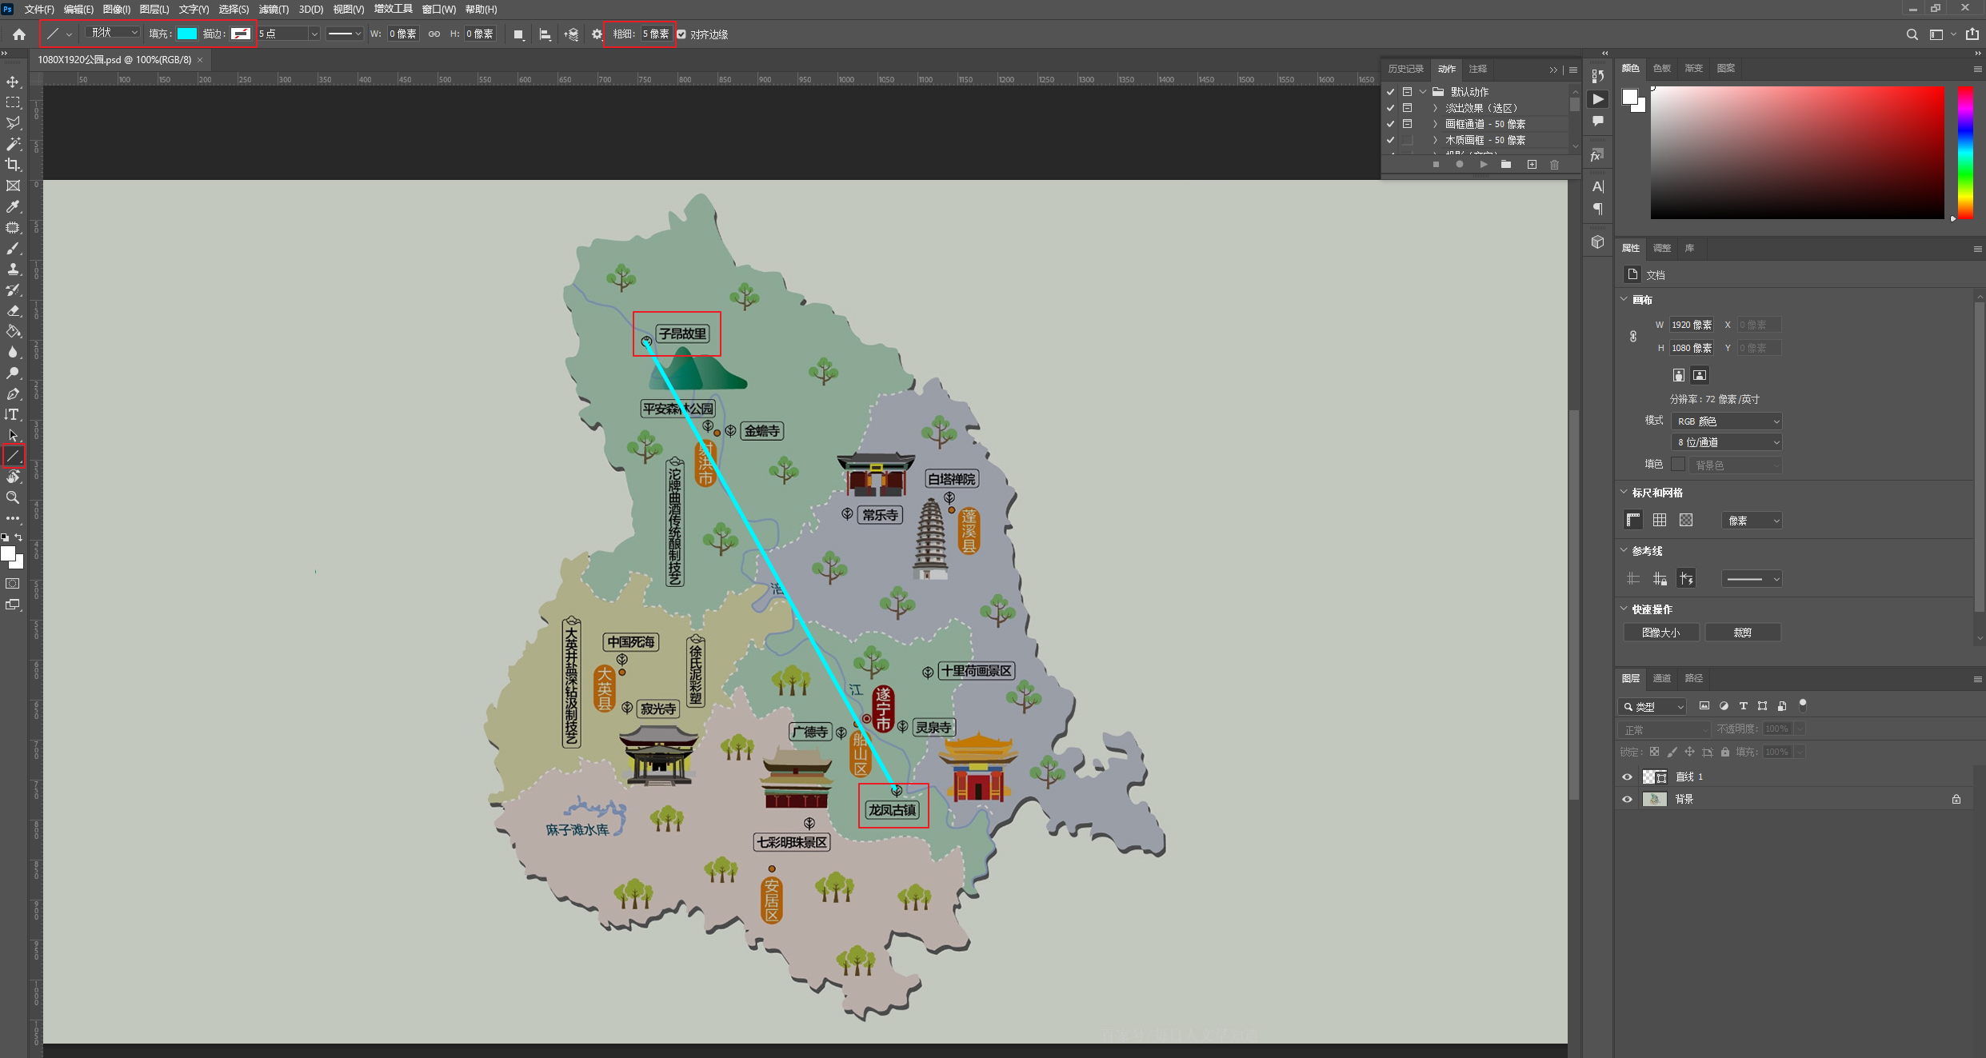Viewport: 1986px width, 1058px height.
Task: Open the shape settings gear icon
Action: 597,34
